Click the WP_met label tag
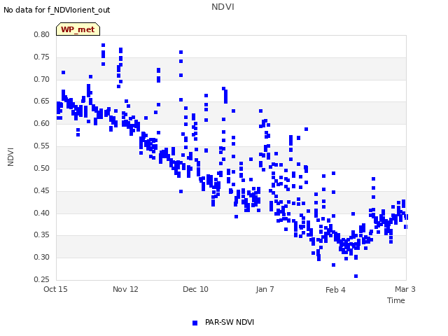Viewport: 448px width, 336px height. [x=78, y=29]
